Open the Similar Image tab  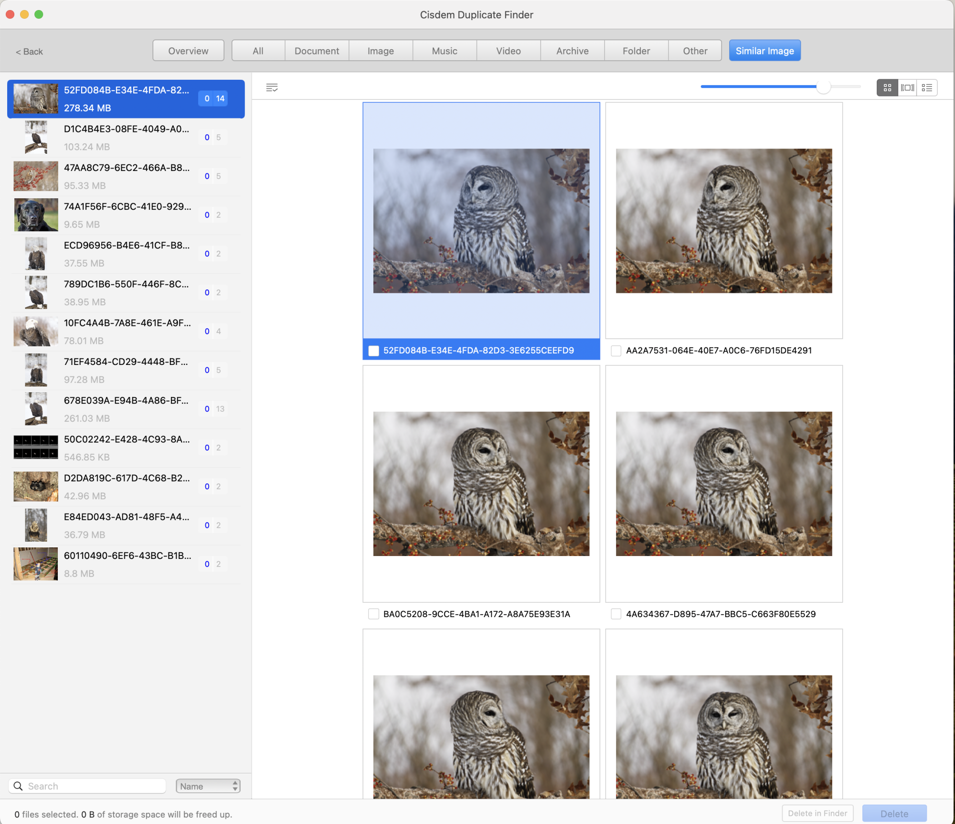point(764,51)
